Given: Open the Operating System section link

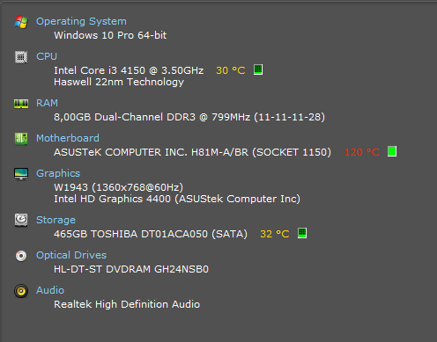Looking at the screenshot, I should (x=81, y=21).
